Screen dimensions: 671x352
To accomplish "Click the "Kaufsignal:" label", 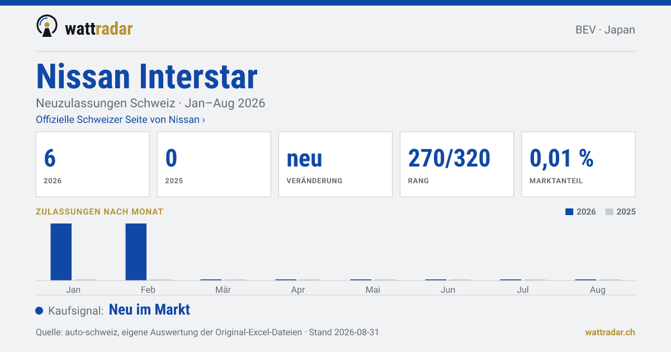I will 76,311.
